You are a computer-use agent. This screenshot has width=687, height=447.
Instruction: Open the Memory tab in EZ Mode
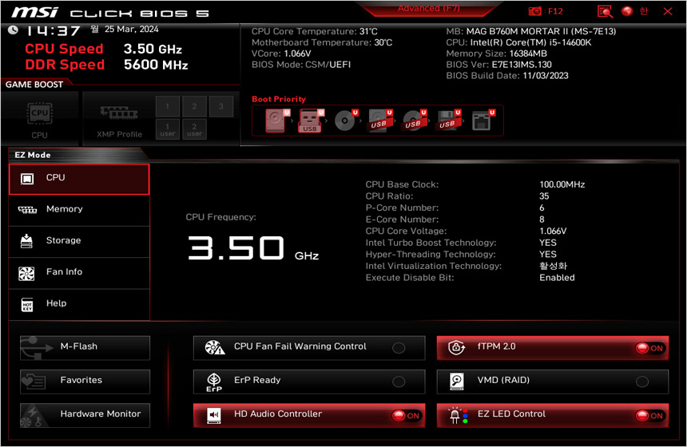click(x=79, y=210)
